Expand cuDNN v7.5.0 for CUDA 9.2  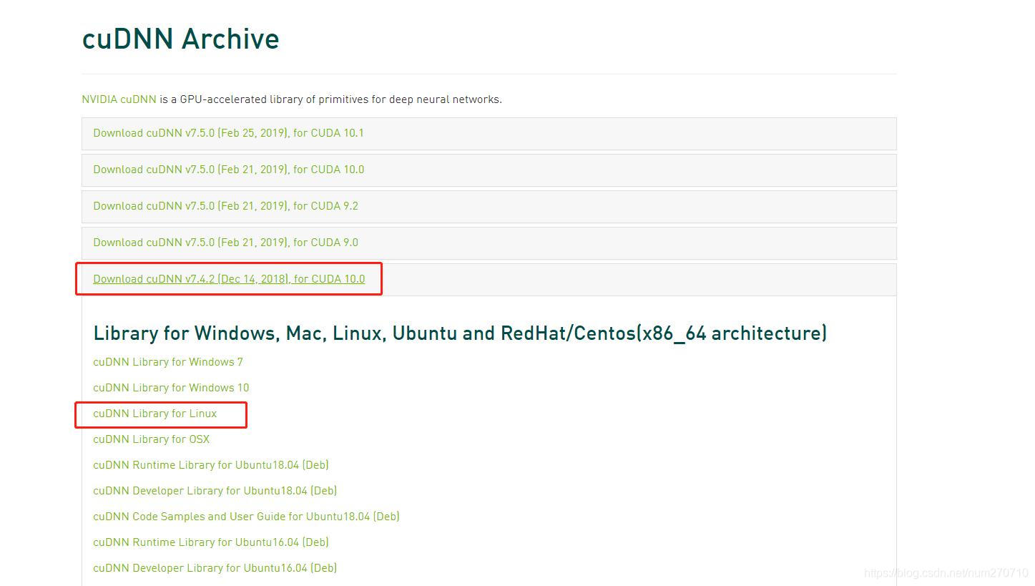225,206
